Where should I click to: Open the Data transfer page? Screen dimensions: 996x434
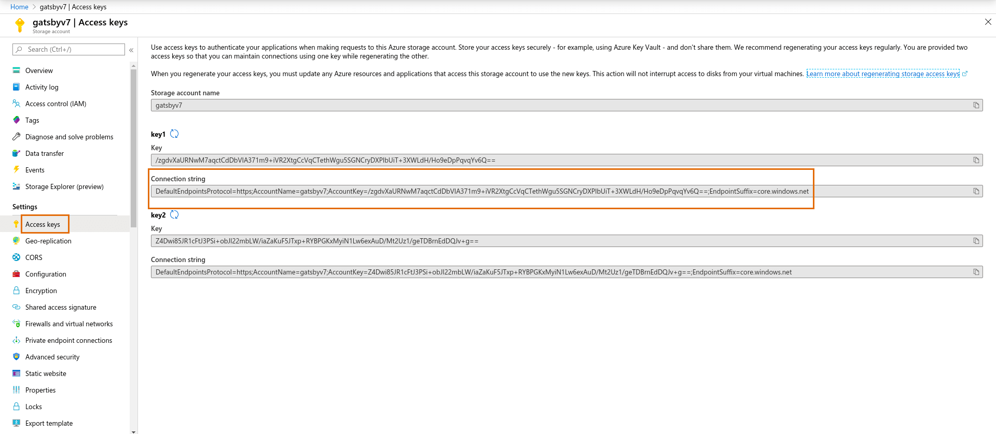click(45, 153)
